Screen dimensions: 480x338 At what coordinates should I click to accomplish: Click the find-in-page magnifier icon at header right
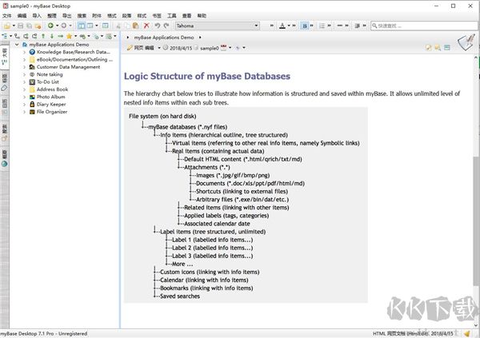tap(438, 47)
